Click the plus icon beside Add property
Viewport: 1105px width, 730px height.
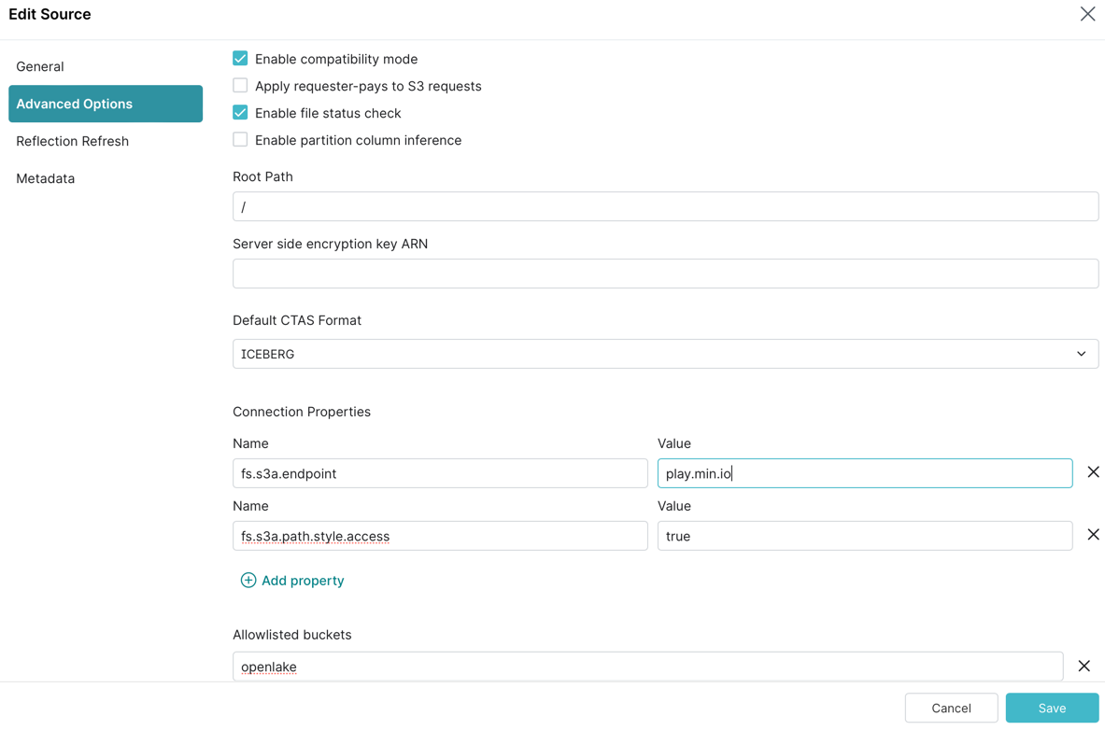point(248,581)
